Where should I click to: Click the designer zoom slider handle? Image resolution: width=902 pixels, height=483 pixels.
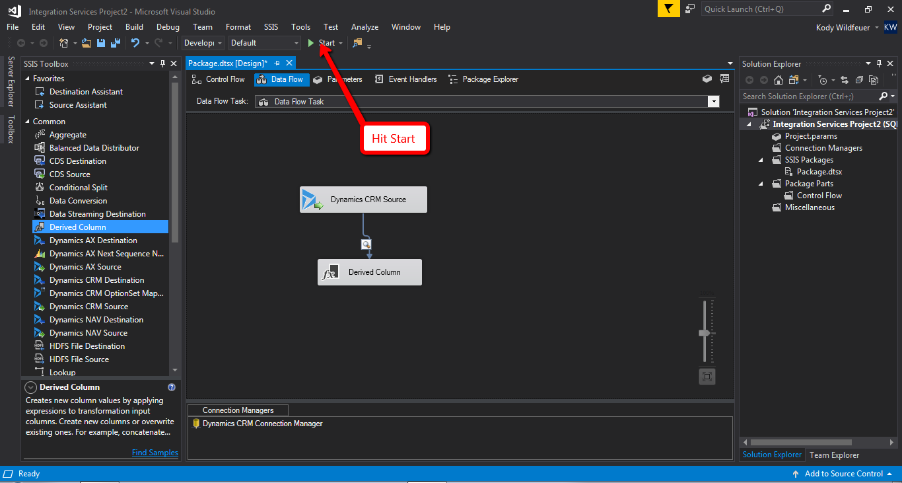[705, 333]
